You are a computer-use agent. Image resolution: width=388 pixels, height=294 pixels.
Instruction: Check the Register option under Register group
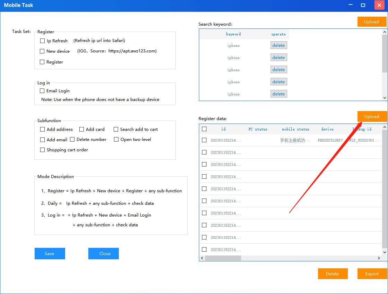(x=42, y=62)
